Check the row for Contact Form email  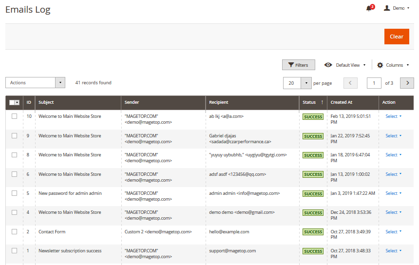[14, 232]
